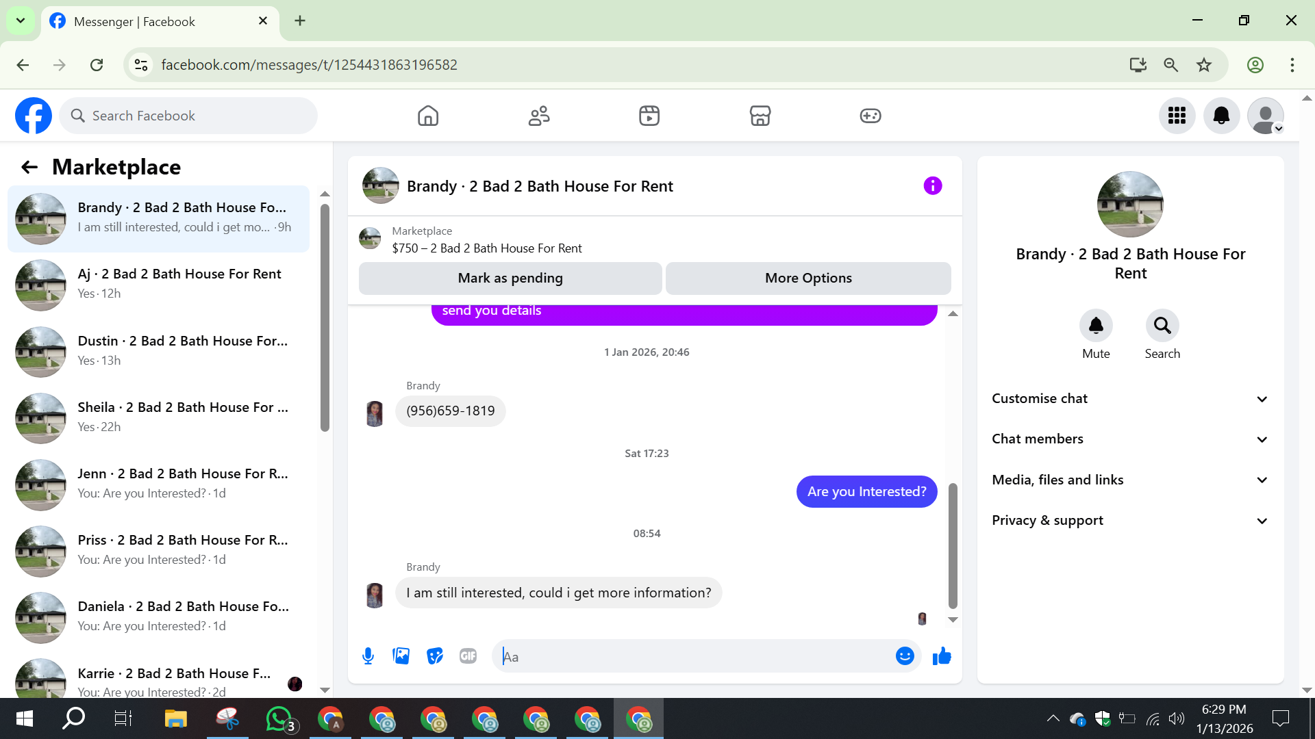Screen dimensions: 1315x739
Task: Click the Mark as pending button
Action: pyautogui.click(x=510, y=278)
